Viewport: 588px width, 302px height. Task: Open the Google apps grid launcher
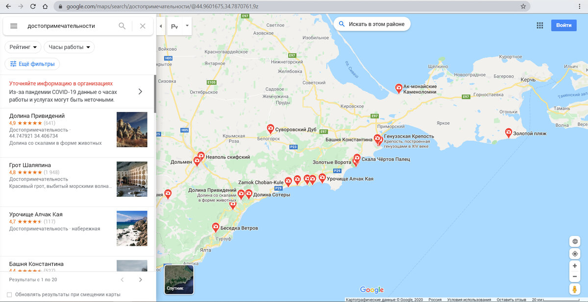(x=540, y=25)
